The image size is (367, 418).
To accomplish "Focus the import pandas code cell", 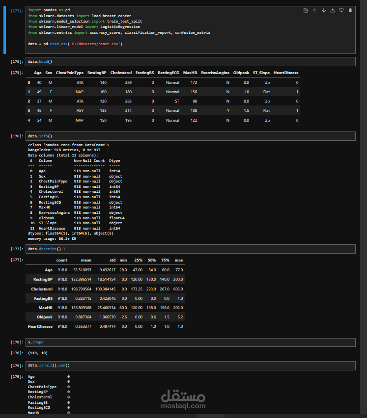I will pos(190,30).
